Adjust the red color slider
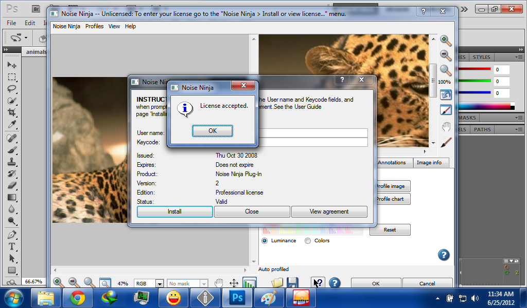 tap(475, 69)
